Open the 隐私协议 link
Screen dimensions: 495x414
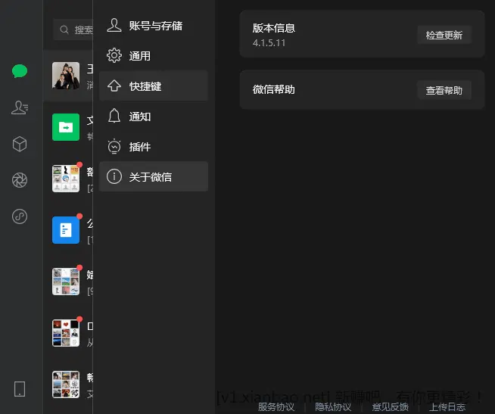(333, 406)
